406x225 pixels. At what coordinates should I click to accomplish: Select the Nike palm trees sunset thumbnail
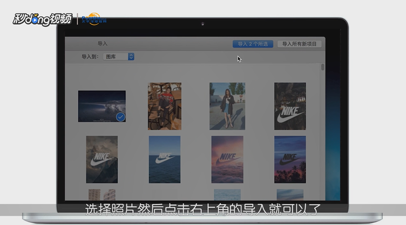coord(290,159)
